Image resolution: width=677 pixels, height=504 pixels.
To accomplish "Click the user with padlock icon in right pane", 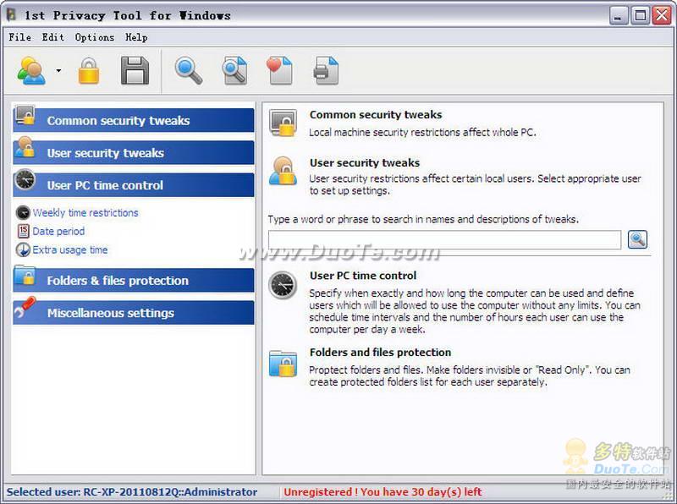I will point(283,171).
